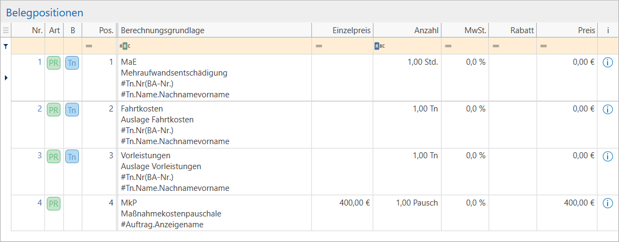Open info for the Fahrtkosten position

pyautogui.click(x=608, y=109)
